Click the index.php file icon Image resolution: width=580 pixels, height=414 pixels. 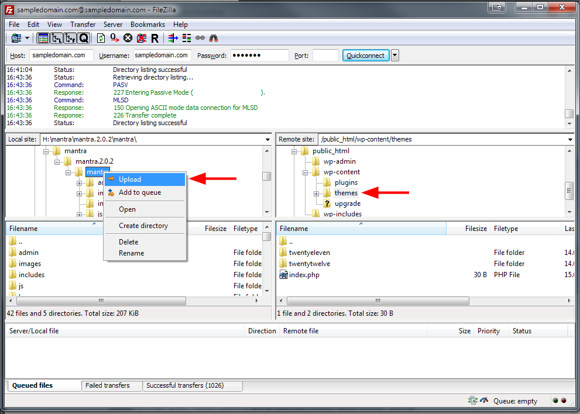point(283,275)
